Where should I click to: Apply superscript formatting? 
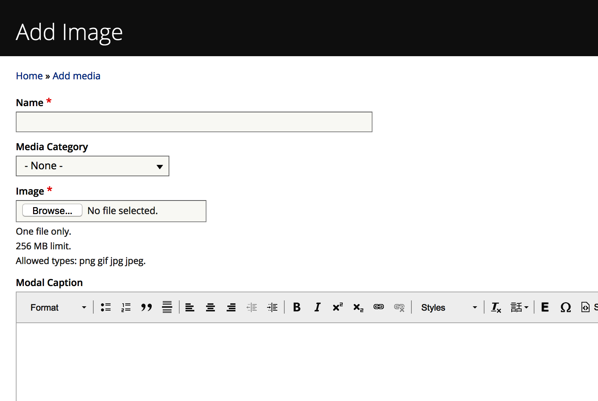tap(338, 307)
